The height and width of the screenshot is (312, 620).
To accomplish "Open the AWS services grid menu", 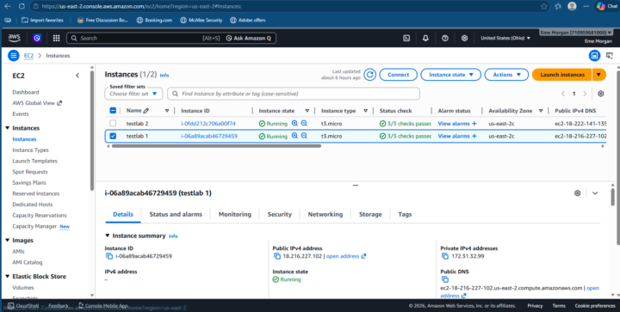I will [x=56, y=38].
